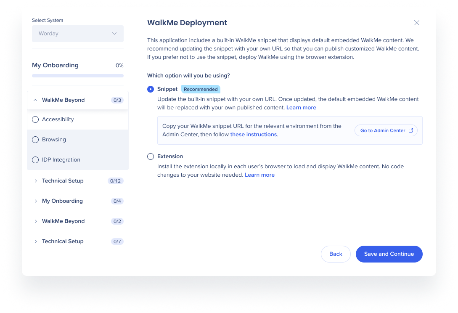Expand the Technical Setup 0/12 section
This screenshot has height=313, width=458.
pos(78,181)
